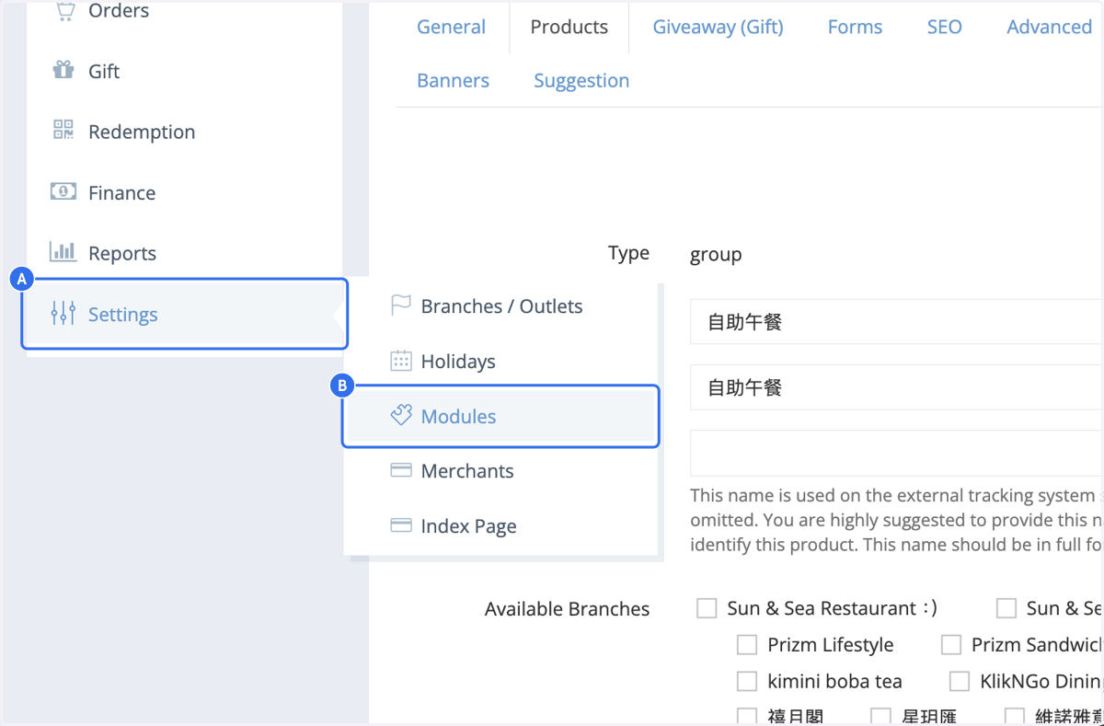
Task: Choose Branches / Outlets in the submenu
Action: pyautogui.click(x=501, y=306)
